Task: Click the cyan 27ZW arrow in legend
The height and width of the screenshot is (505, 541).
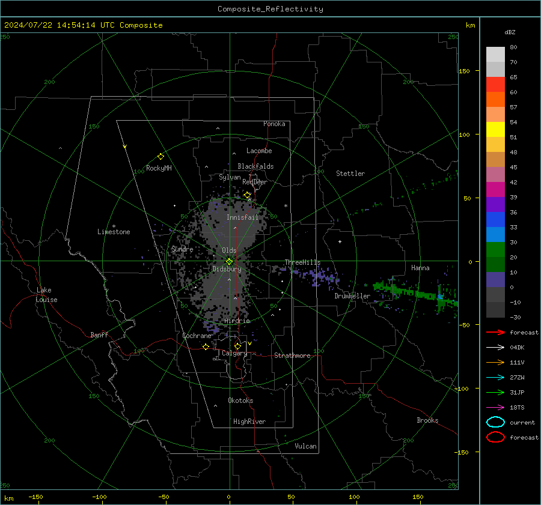Action: tap(495, 378)
